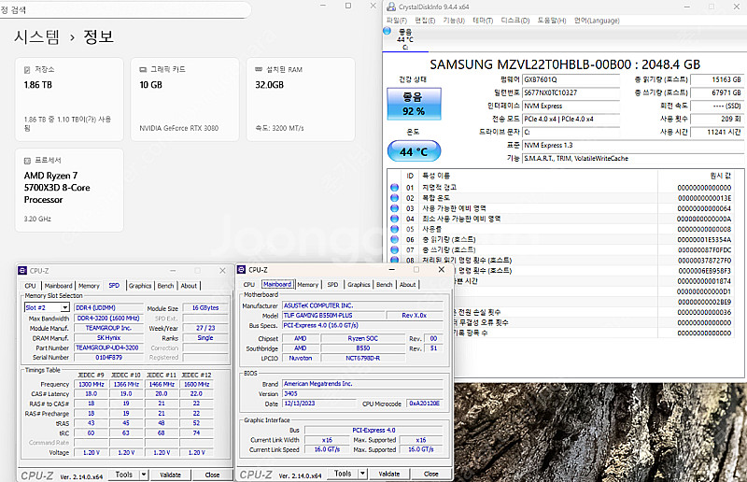Viewport: 747px width, 482px height.
Task: Open the 도움말(H) menu in CrystalDiskInfo
Action: (552, 21)
